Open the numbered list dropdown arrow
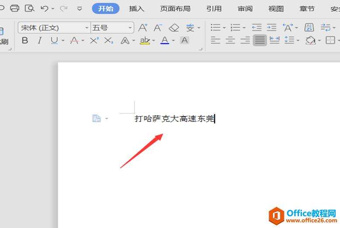The width and height of the screenshot is (340, 228). [x=244, y=28]
